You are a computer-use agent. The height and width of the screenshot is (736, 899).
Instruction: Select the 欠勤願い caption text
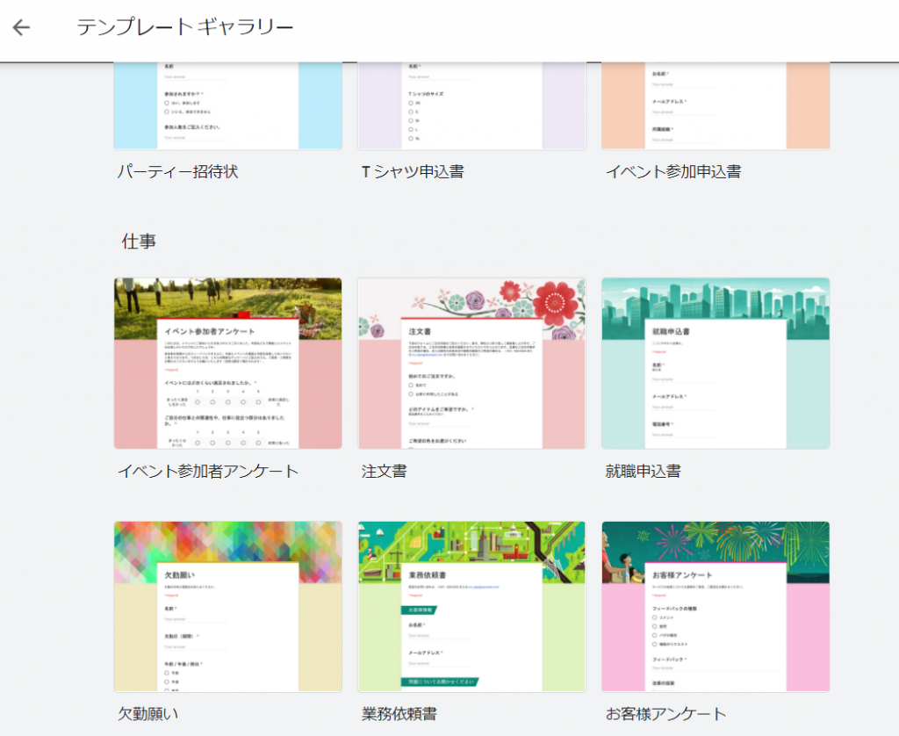pyautogui.click(x=147, y=714)
